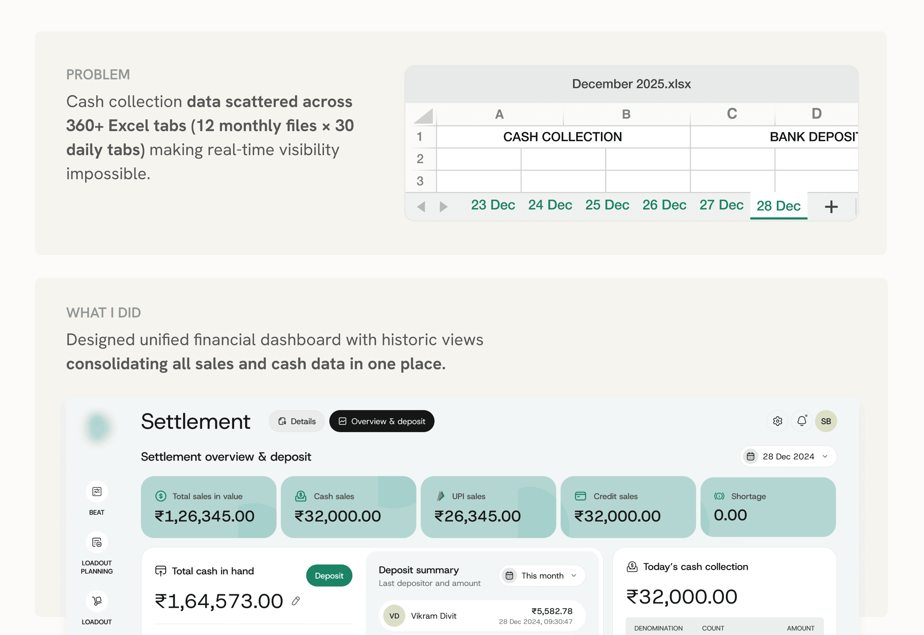924x635 pixels.
Task: Open the SB user avatar
Action: pos(826,421)
